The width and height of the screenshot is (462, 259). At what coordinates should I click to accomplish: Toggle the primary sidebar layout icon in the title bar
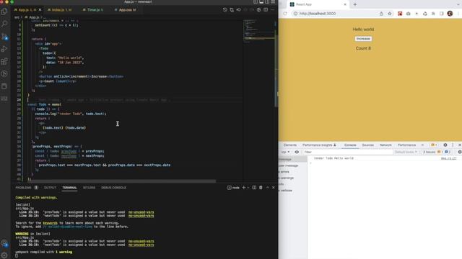pos(256,1)
